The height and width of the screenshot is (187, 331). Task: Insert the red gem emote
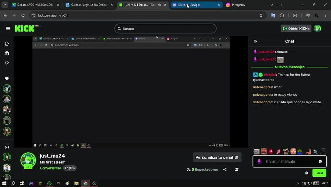(271, 151)
